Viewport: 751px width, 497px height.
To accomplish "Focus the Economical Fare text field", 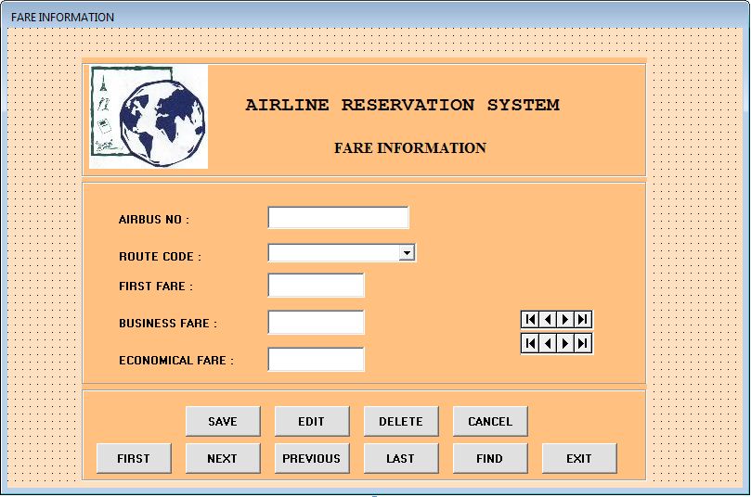I will tap(317, 359).
